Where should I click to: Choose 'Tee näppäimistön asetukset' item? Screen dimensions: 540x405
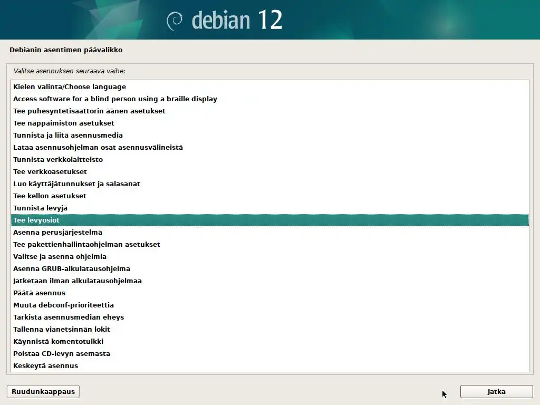click(x=270, y=123)
